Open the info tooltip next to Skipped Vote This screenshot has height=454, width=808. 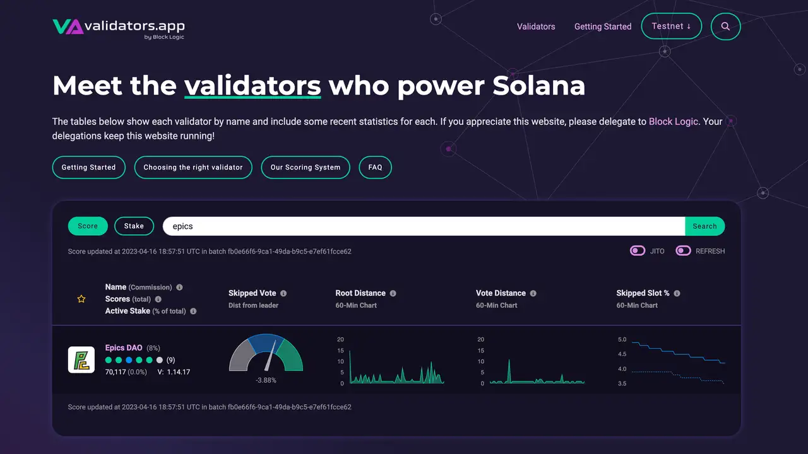pyautogui.click(x=283, y=293)
